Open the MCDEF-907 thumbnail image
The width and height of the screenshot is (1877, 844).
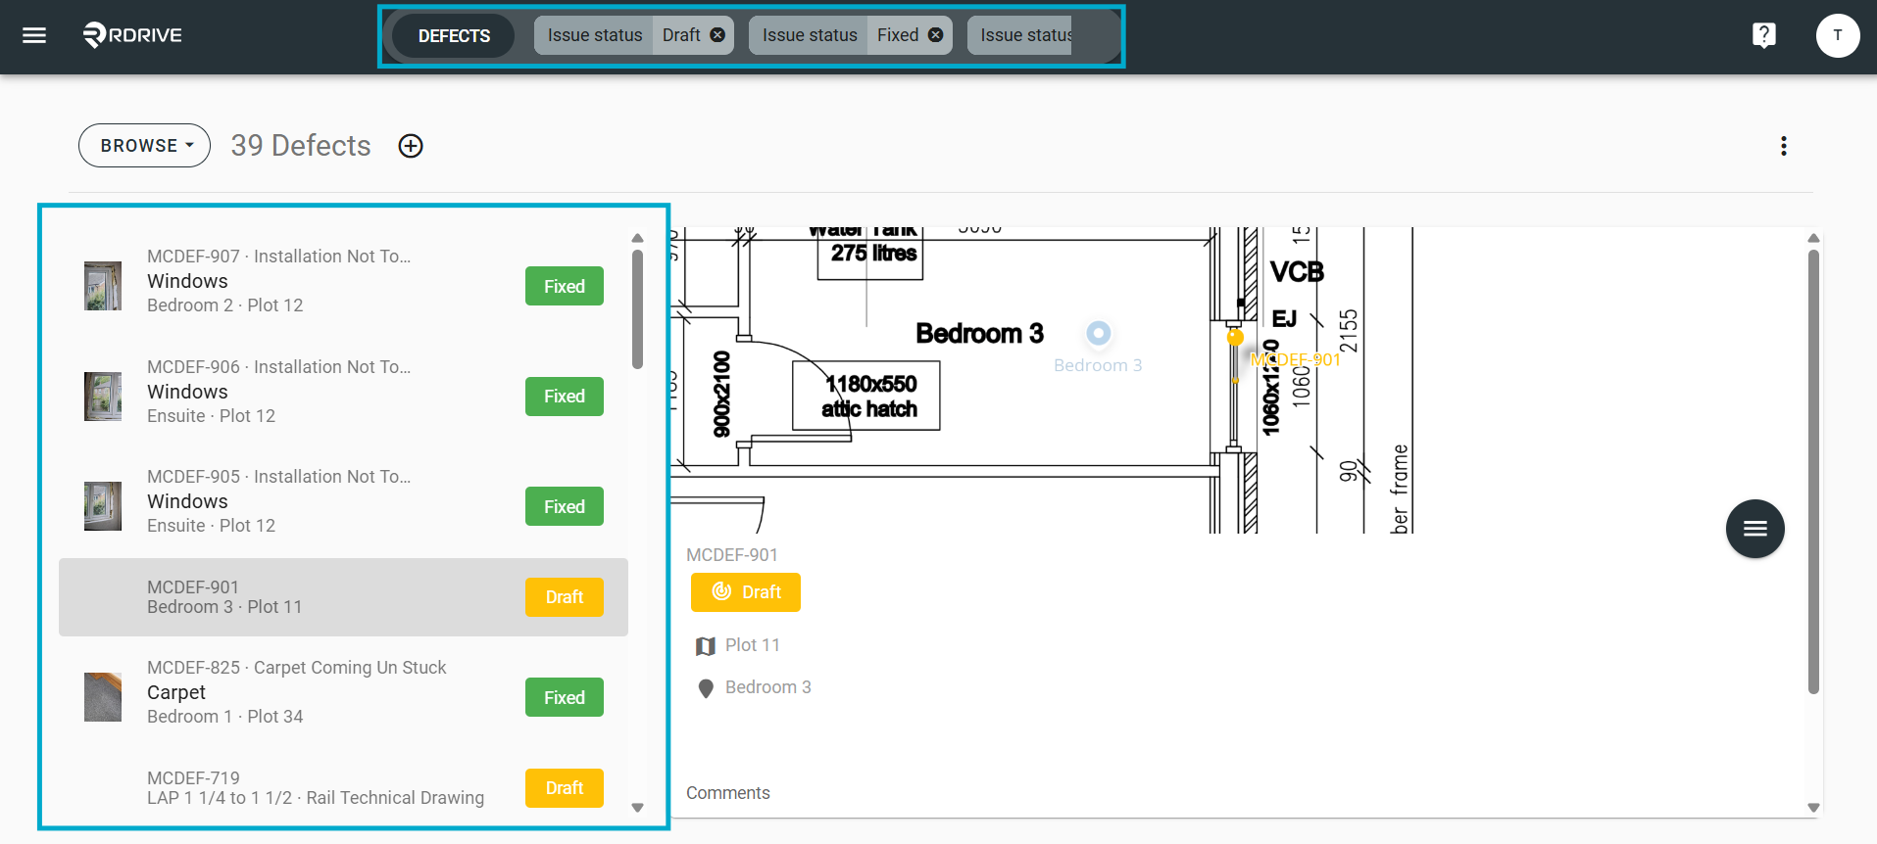click(x=103, y=286)
